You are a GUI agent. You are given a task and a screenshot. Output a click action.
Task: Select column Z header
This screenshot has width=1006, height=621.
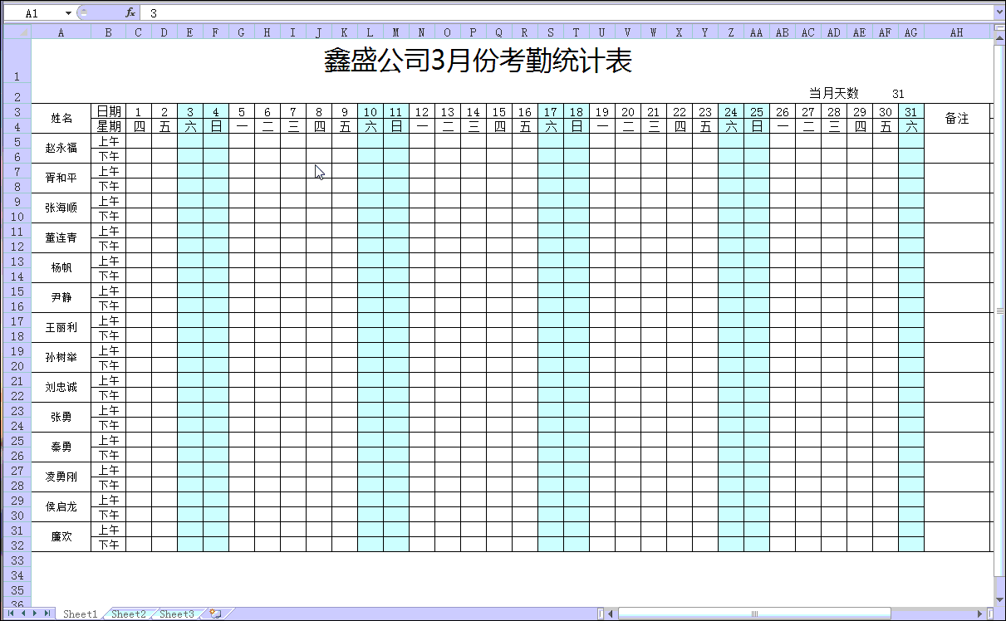(731, 32)
